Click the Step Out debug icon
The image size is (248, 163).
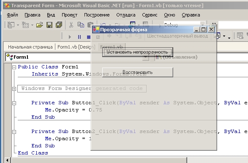tap(139, 36)
